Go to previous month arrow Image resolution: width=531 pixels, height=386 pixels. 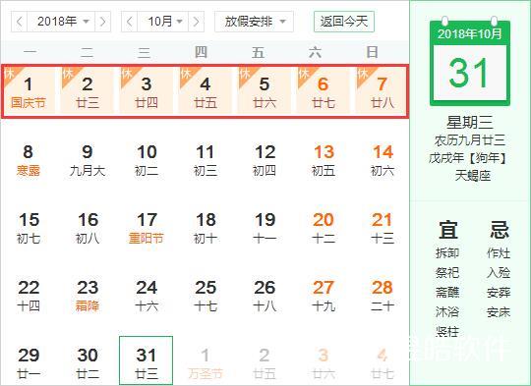pos(130,22)
